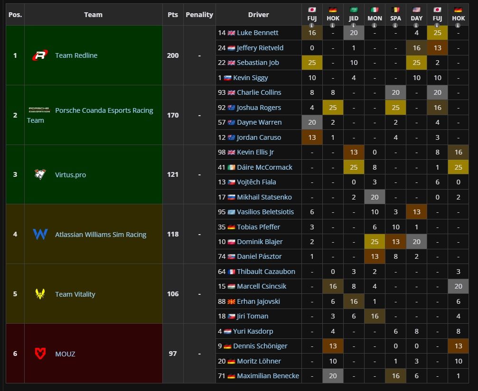Open Atlassian Williams Sim Racing link
Viewport: 478px width, 391px height.
[x=101, y=234]
